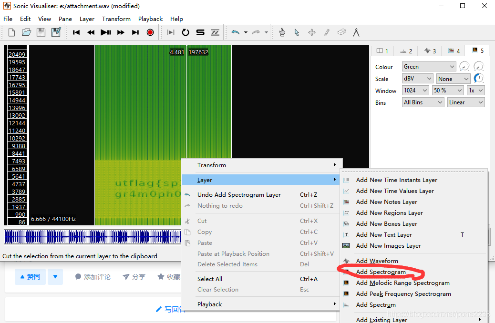Screen dimensions: 495x323
Task: Switch to layer tab 4
Action: point(454,51)
